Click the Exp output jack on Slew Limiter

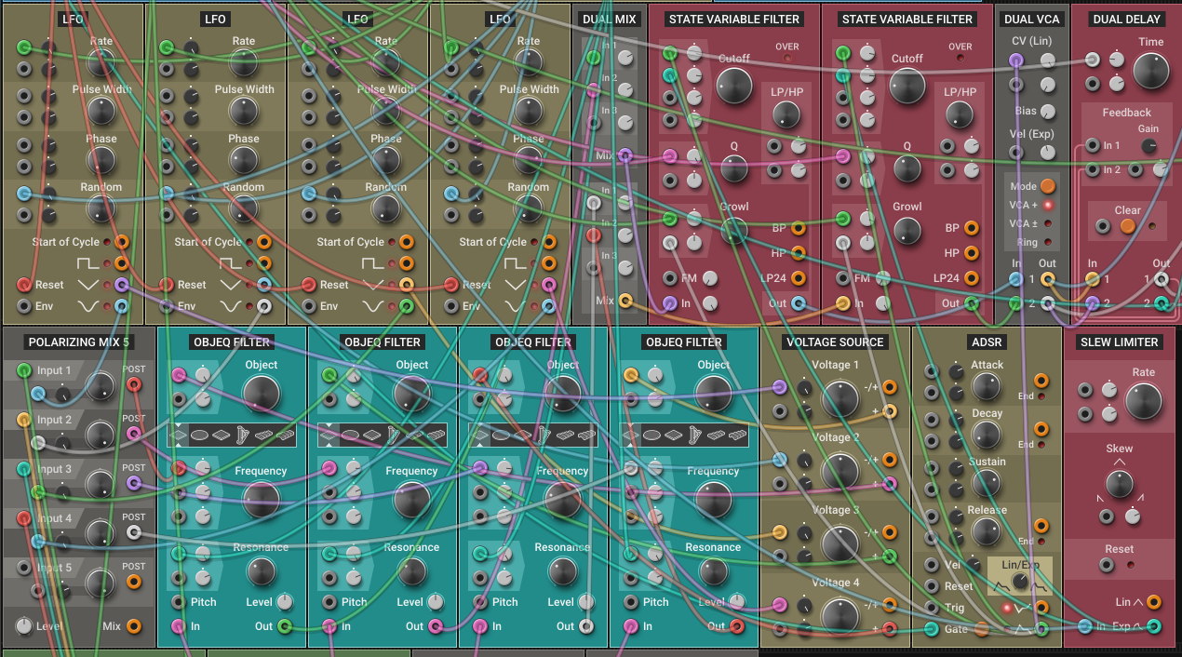(x=1154, y=626)
